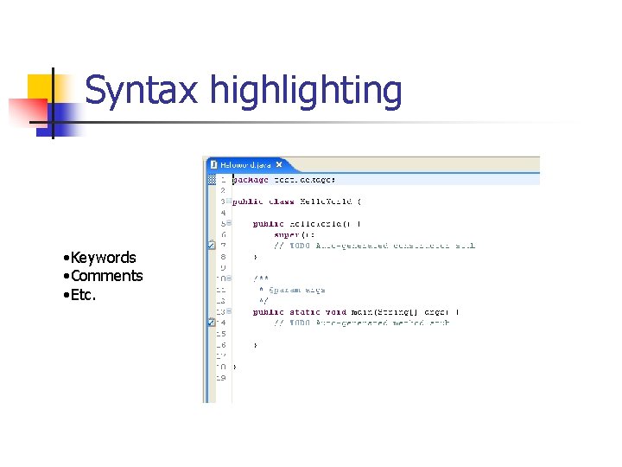Screen dimensions: 622x467
Task: Click the TODO task marker on line 7
Action: [212, 245]
